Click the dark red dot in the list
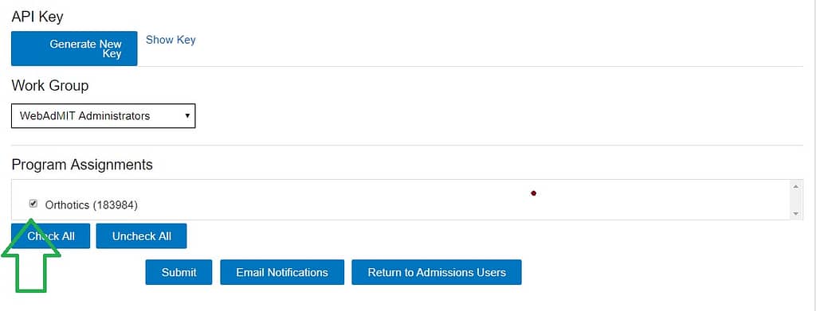 [x=533, y=193]
